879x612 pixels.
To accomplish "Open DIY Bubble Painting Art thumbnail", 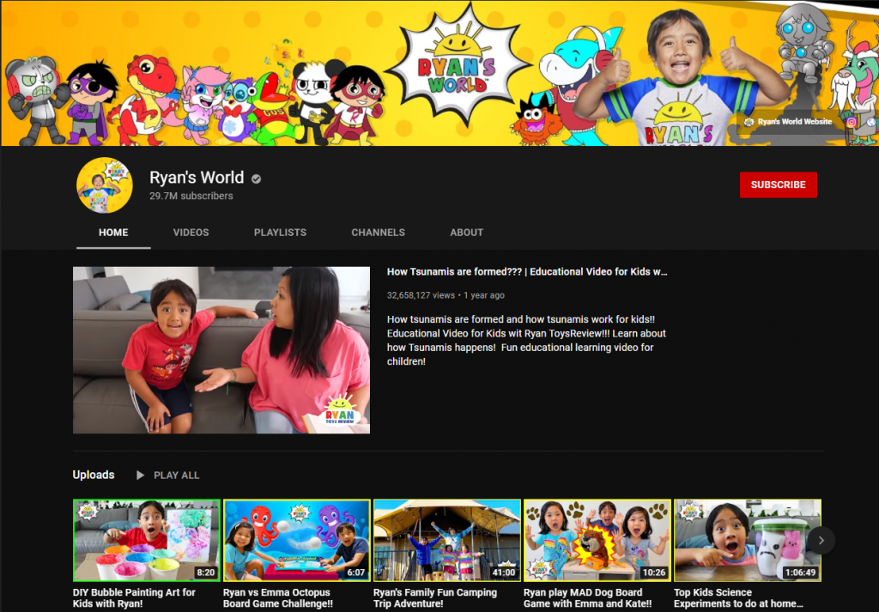I will (x=147, y=540).
